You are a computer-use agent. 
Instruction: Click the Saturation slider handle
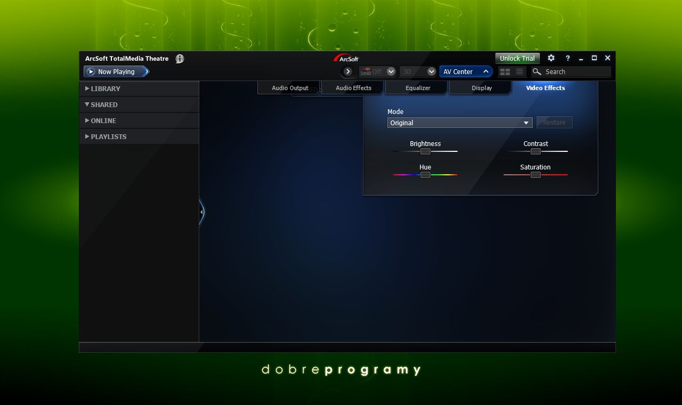click(535, 175)
